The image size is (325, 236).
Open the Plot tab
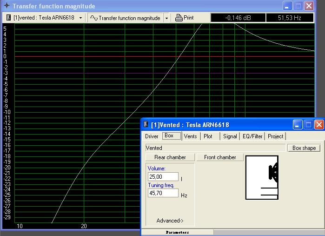[x=208, y=136]
